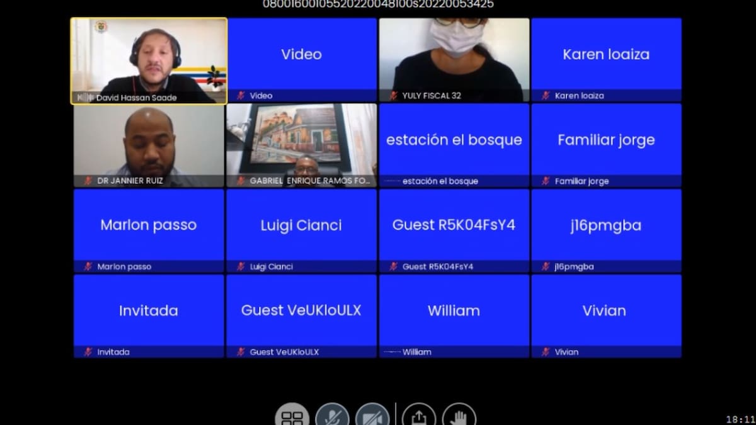Image resolution: width=756 pixels, height=425 pixels.
Task: Select the Familiar jorge participant tile
Action: tap(606, 140)
